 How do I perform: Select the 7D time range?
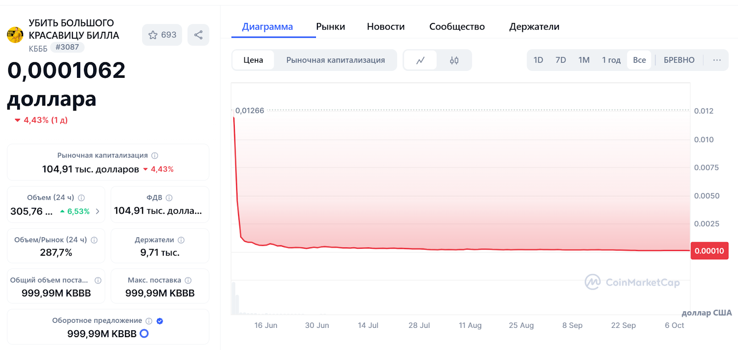(560, 60)
